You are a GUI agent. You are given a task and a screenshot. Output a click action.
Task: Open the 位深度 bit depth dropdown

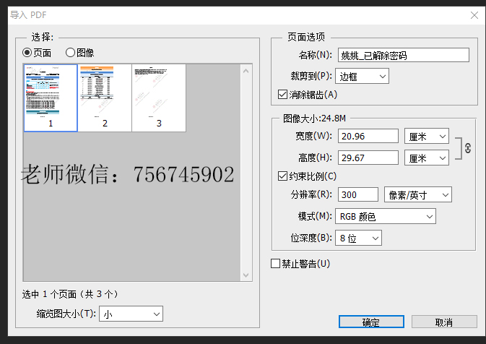358,238
